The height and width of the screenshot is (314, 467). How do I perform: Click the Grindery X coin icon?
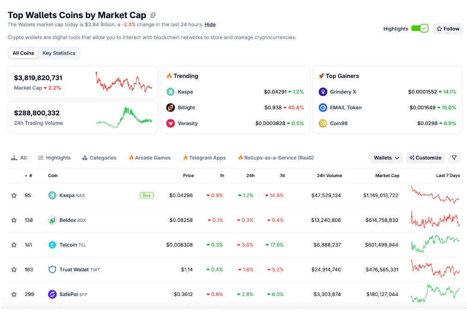[x=323, y=92]
